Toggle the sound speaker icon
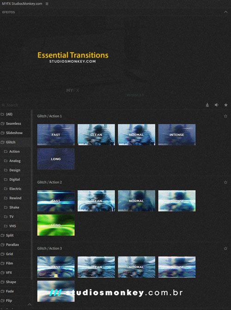Viewport: 231px width, 310px height. click(x=217, y=105)
